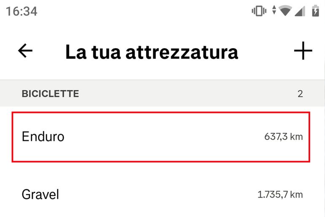Tap the Wi-Fi signal icon
Image resolution: width=325 pixels, height=217 pixels.
click(x=286, y=11)
